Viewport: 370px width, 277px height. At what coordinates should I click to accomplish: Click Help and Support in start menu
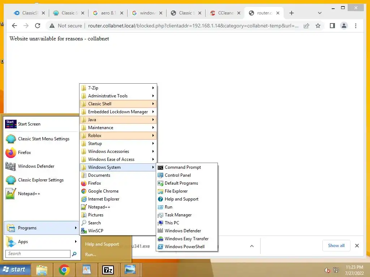pos(102,244)
